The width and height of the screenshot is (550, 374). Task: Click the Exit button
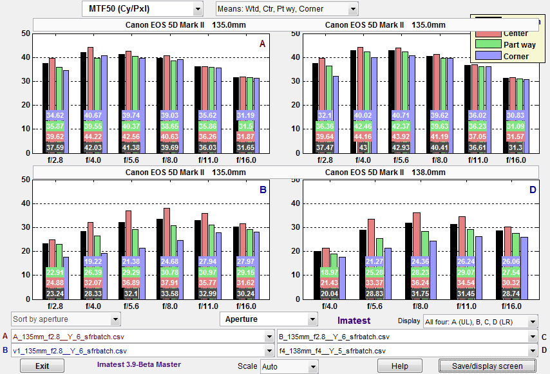click(x=42, y=366)
